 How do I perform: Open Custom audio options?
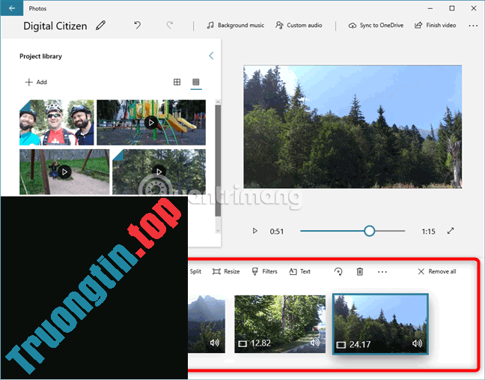(x=299, y=25)
